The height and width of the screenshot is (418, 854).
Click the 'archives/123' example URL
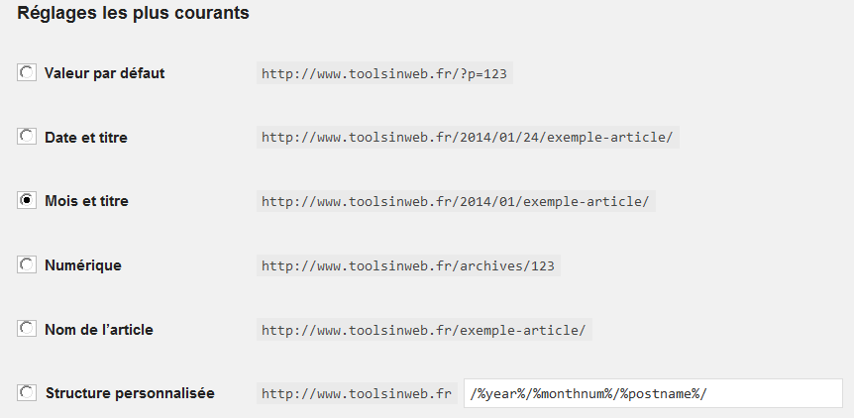409,265
